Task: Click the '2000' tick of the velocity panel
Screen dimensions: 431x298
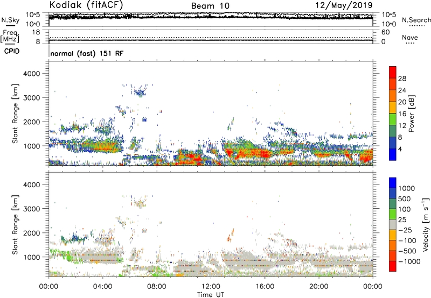Action: coord(32,233)
